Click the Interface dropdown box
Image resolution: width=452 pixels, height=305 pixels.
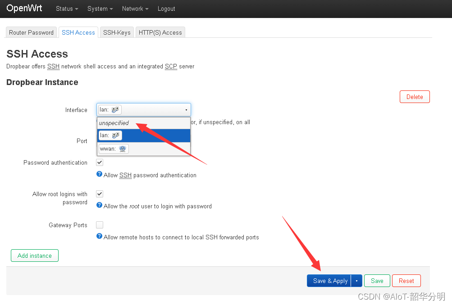[144, 110]
